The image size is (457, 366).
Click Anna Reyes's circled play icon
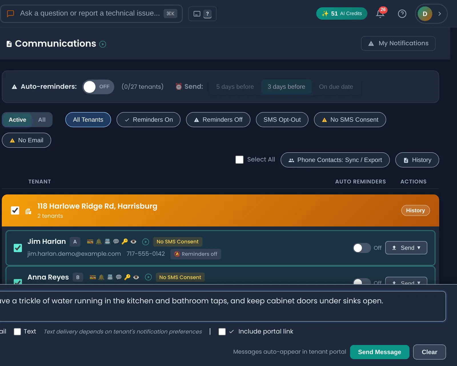[148, 277]
